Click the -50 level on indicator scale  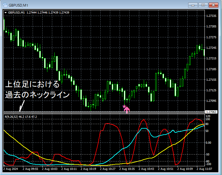[x=208, y=155]
